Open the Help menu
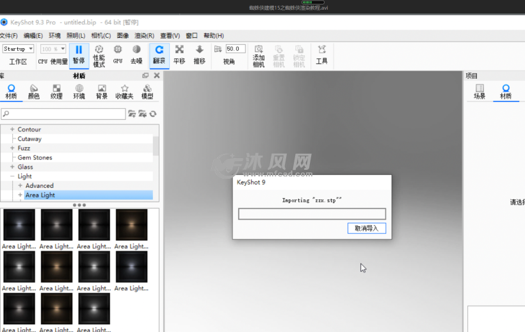This screenshot has height=332, width=525. tap(214, 35)
